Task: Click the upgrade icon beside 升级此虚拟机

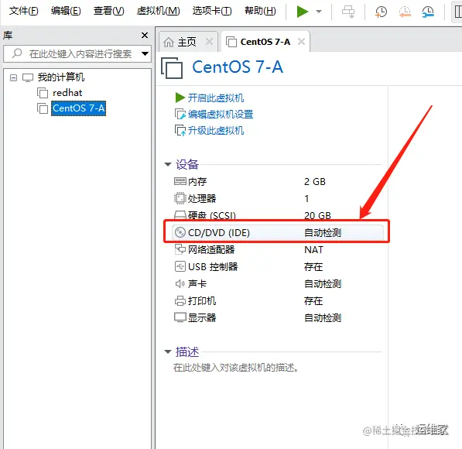Action: 180,131
